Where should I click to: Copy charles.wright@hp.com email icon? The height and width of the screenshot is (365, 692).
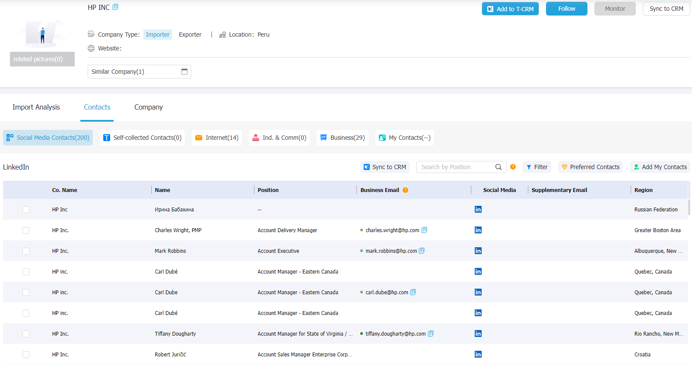pos(424,230)
